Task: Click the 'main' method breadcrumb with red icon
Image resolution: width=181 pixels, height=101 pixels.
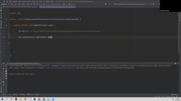Action: (65, 4)
